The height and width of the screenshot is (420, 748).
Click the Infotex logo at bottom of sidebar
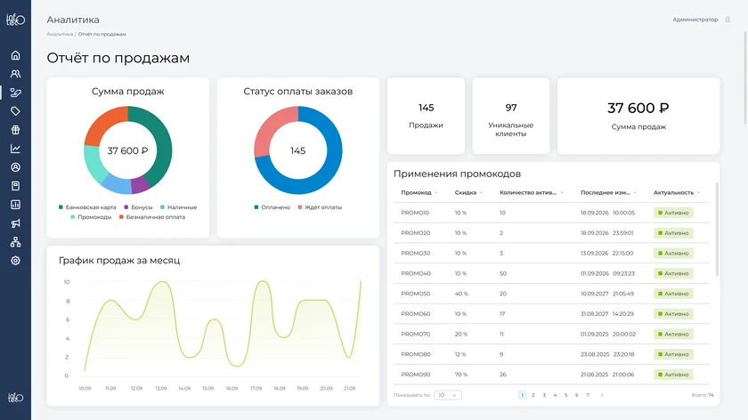click(x=15, y=397)
